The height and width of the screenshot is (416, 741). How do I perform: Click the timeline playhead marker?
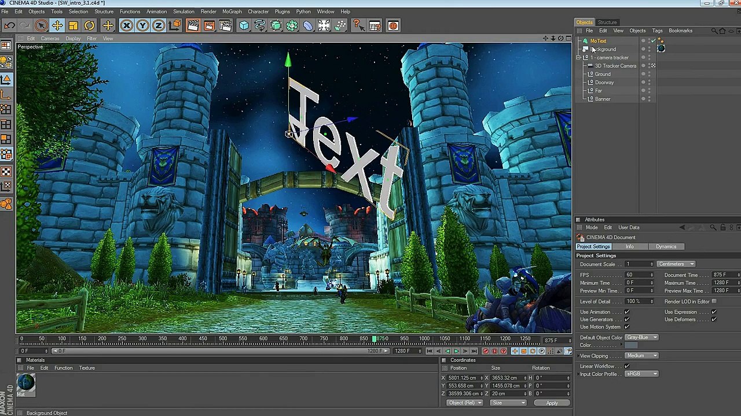coord(375,339)
